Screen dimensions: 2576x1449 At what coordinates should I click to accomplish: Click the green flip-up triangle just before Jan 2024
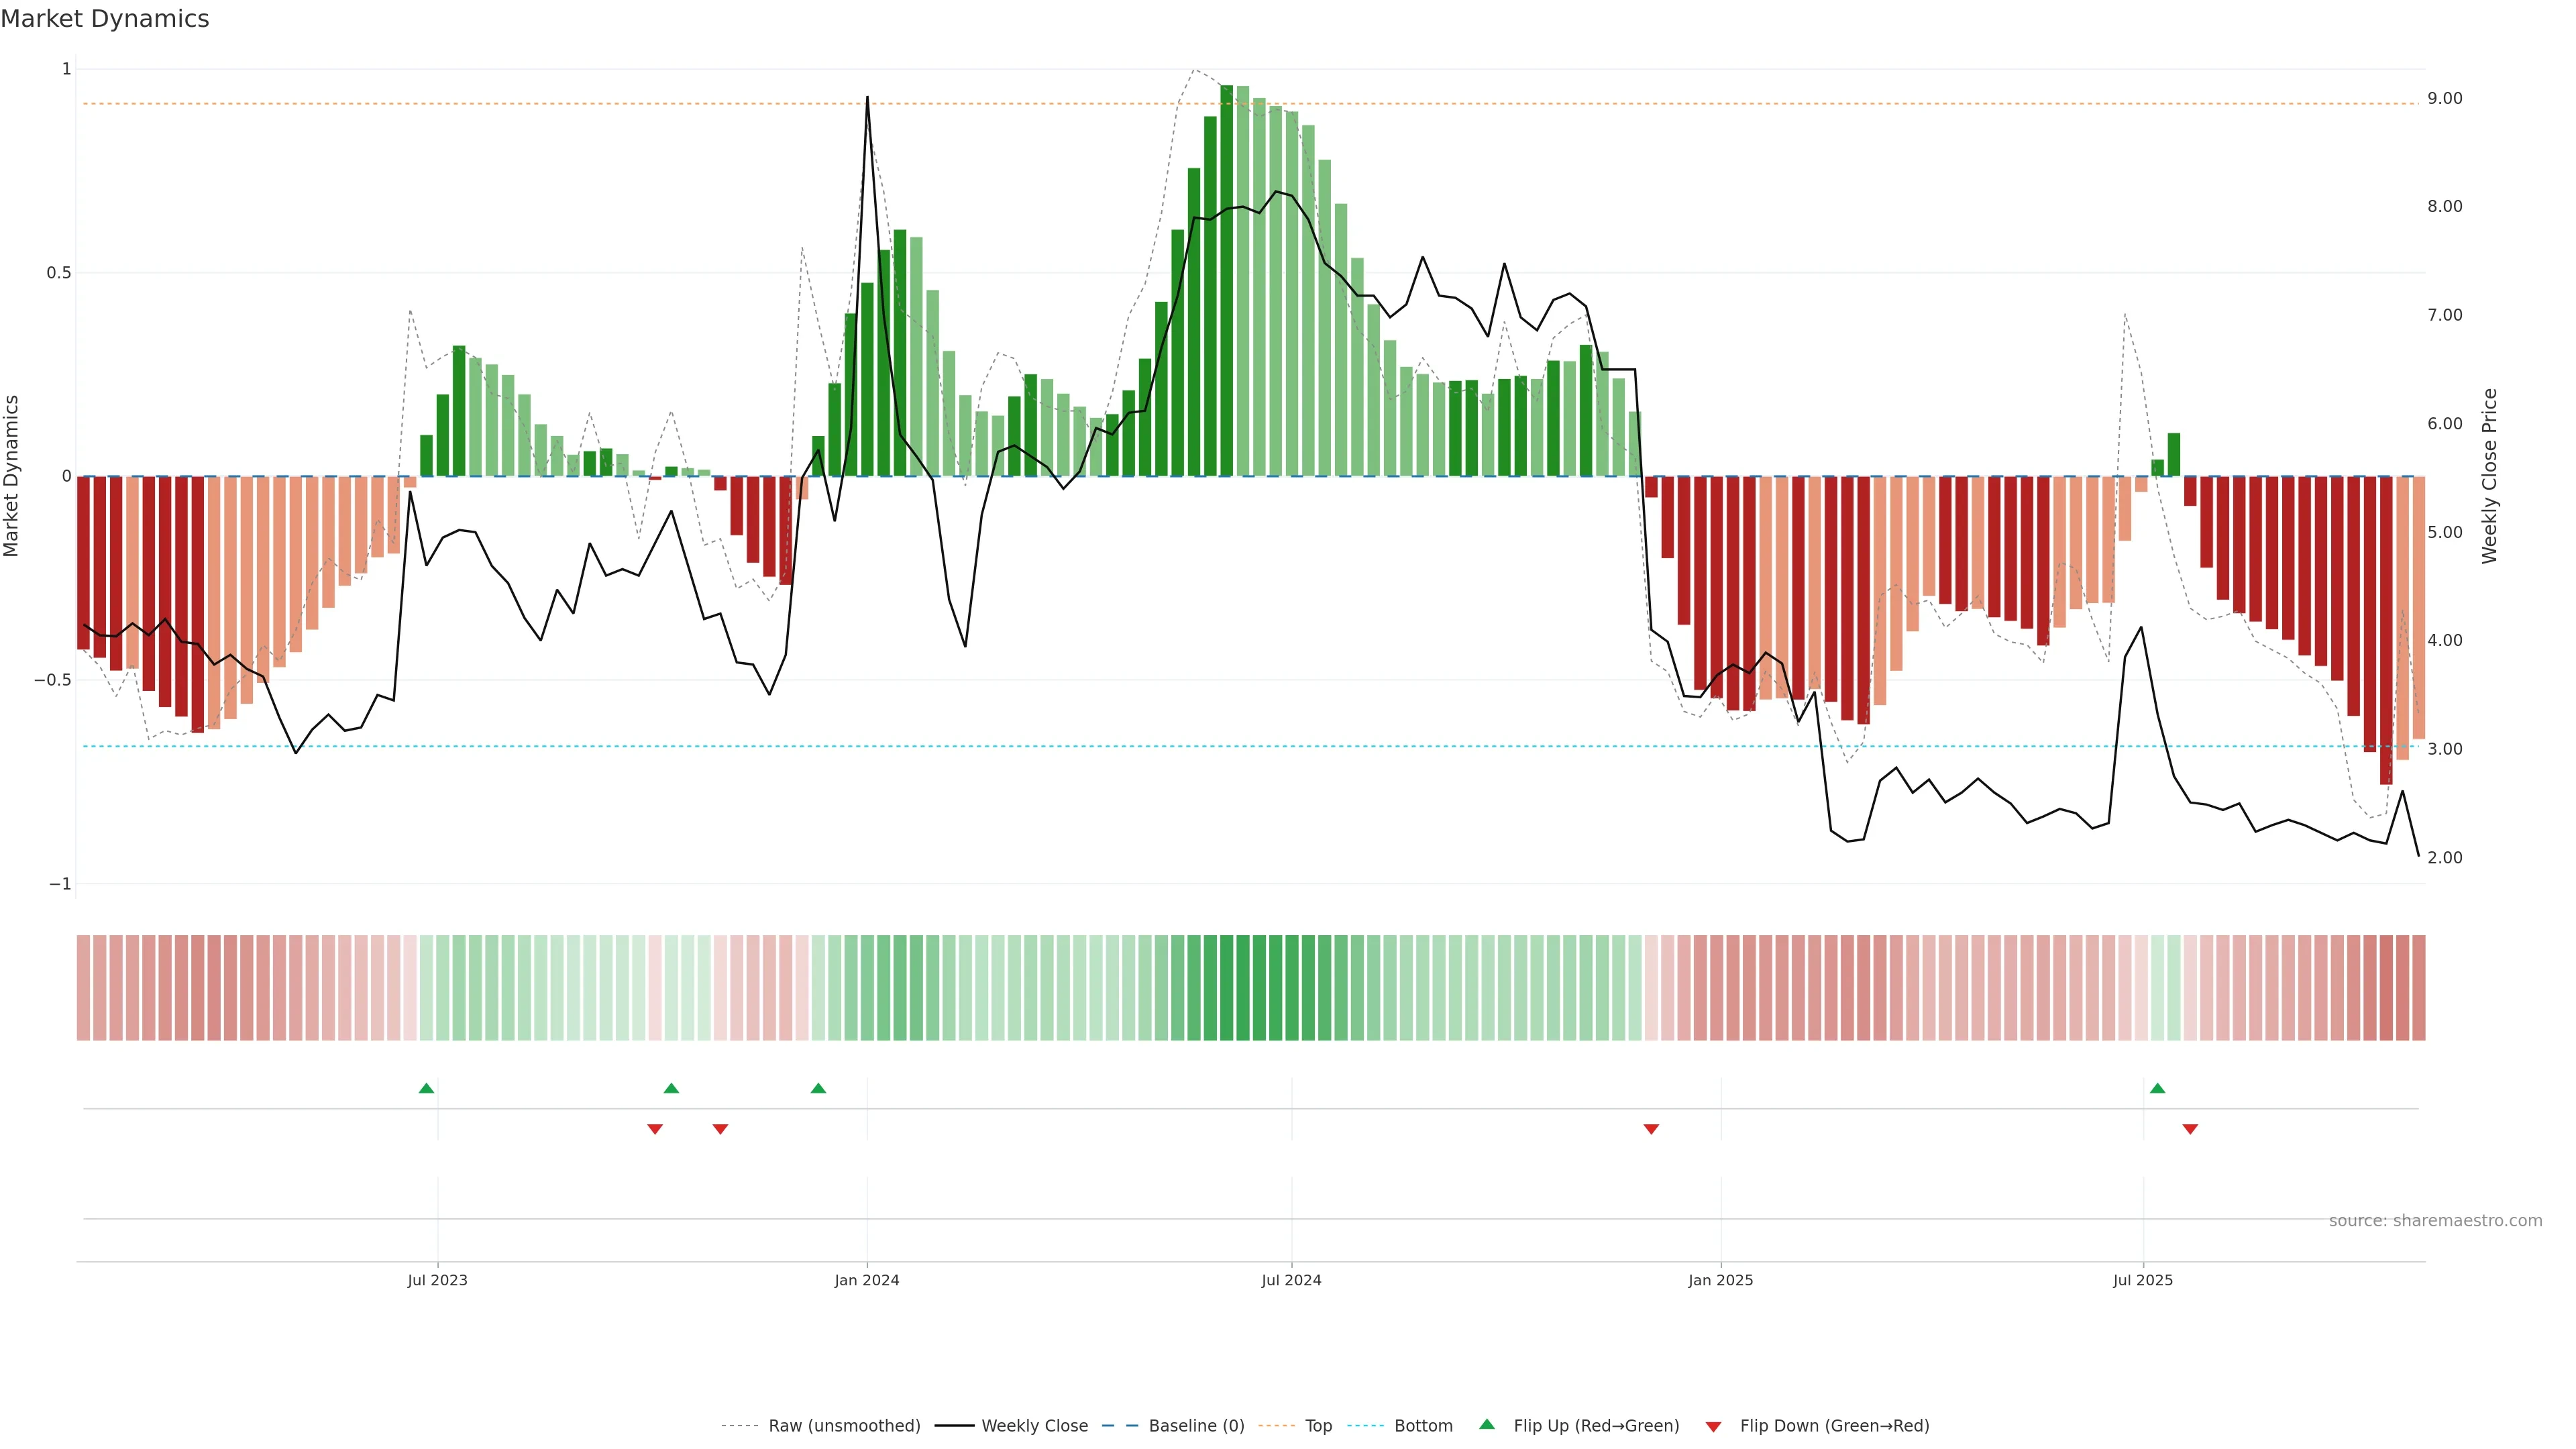(x=818, y=1088)
